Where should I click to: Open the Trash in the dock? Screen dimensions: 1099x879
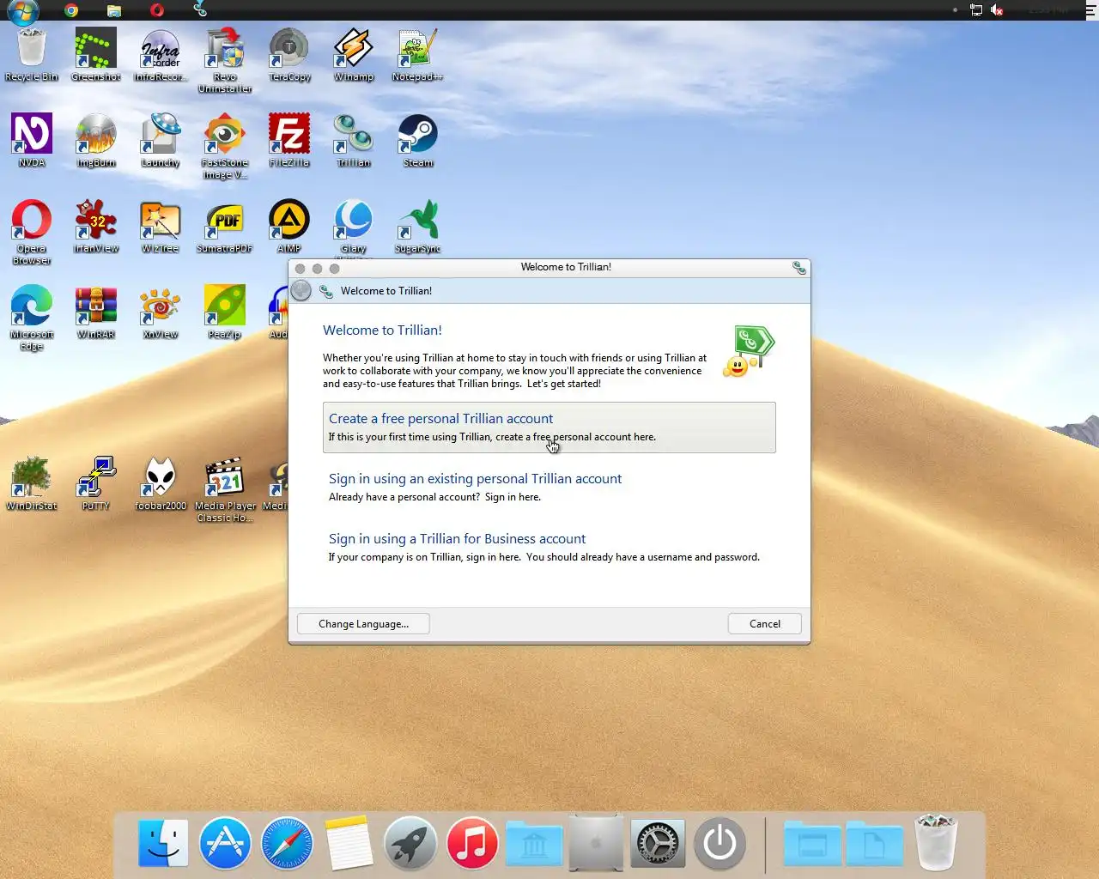[936, 843]
